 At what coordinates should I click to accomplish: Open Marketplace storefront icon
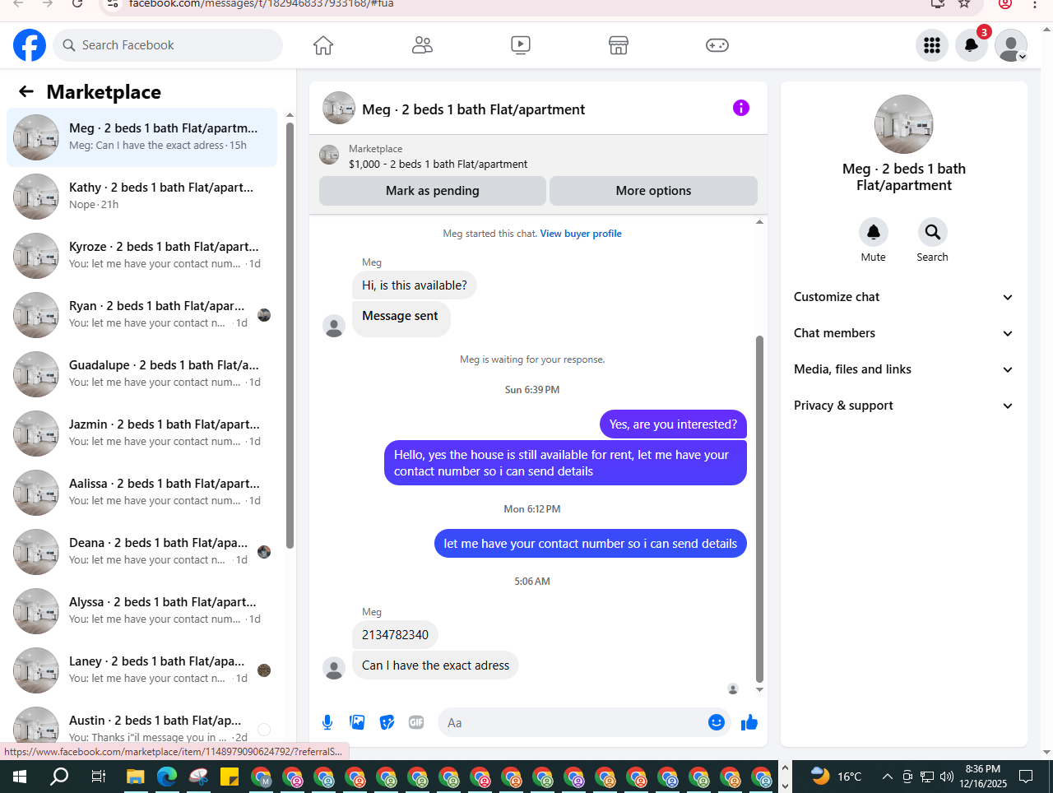(x=619, y=45)
